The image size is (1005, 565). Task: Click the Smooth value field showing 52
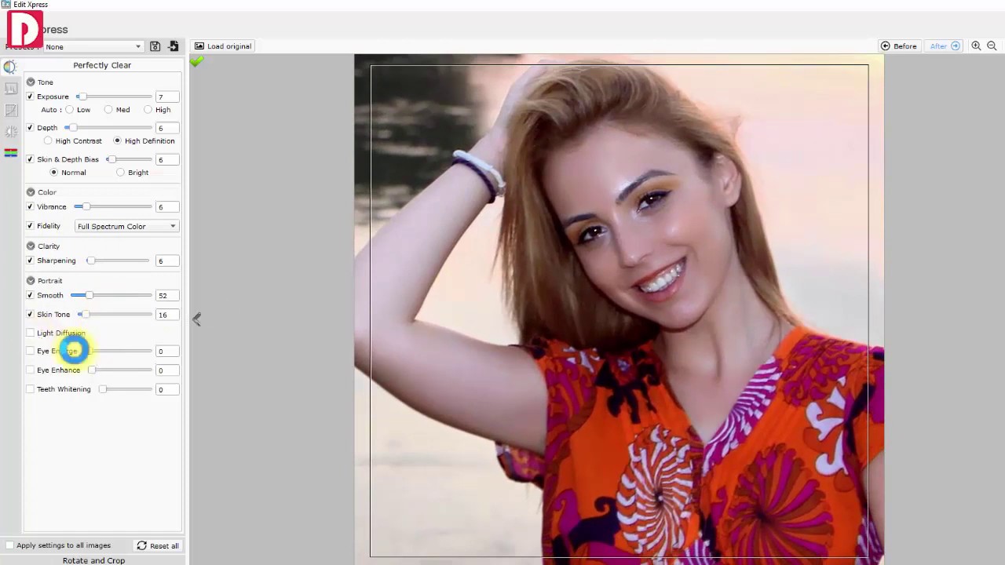pyautogui.click(x=166, y=296)
